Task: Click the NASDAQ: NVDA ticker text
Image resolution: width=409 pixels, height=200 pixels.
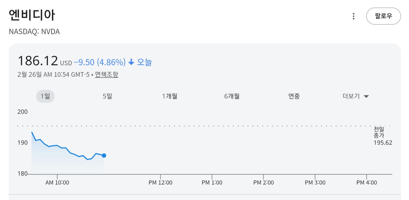Action: point(34,32)
